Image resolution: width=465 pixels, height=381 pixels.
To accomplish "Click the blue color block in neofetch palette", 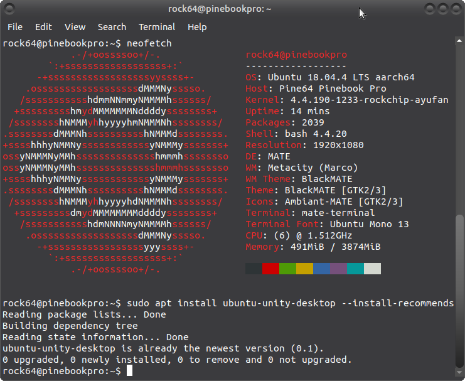I will click(321, 269).
